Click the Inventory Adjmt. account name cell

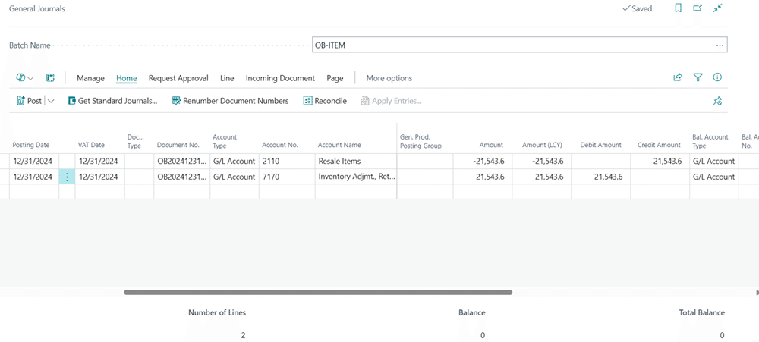click(356, 177)
